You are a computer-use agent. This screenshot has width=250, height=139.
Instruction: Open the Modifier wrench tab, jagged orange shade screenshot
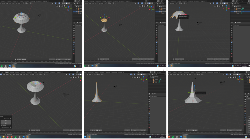[x=232, y=42]
